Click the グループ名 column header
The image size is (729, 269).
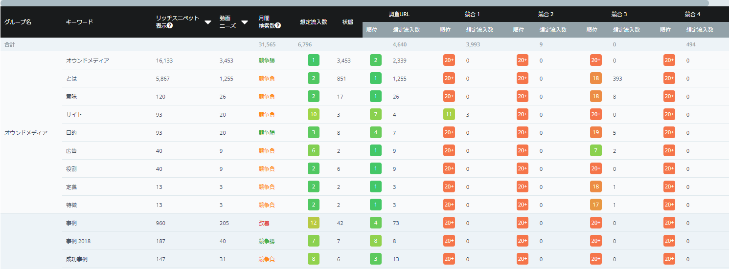(x=18, y=22)
